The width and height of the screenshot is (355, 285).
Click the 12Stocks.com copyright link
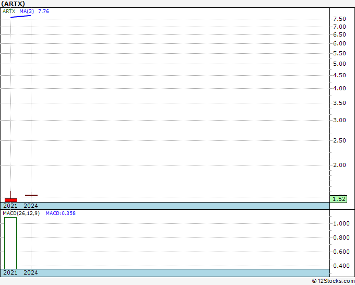tap(333, 281)
